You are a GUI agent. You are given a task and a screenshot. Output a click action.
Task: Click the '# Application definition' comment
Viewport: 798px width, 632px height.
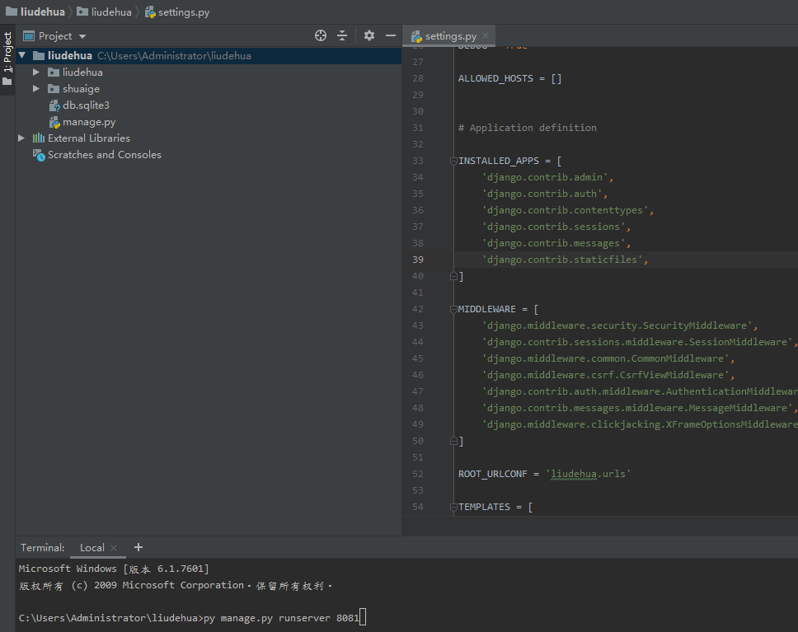coord(528,128)
